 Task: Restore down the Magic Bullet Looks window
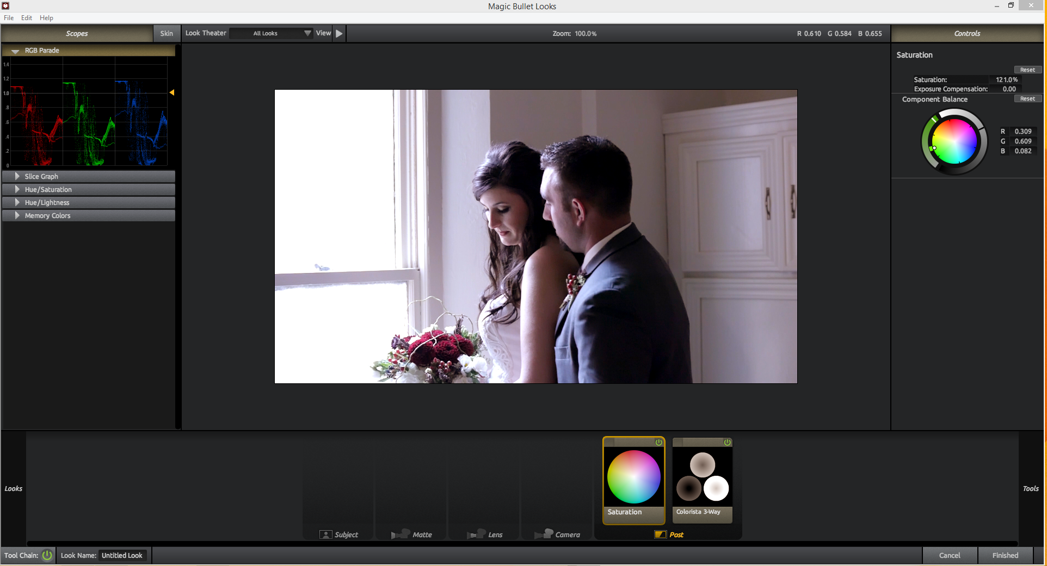pos(1011,5)
